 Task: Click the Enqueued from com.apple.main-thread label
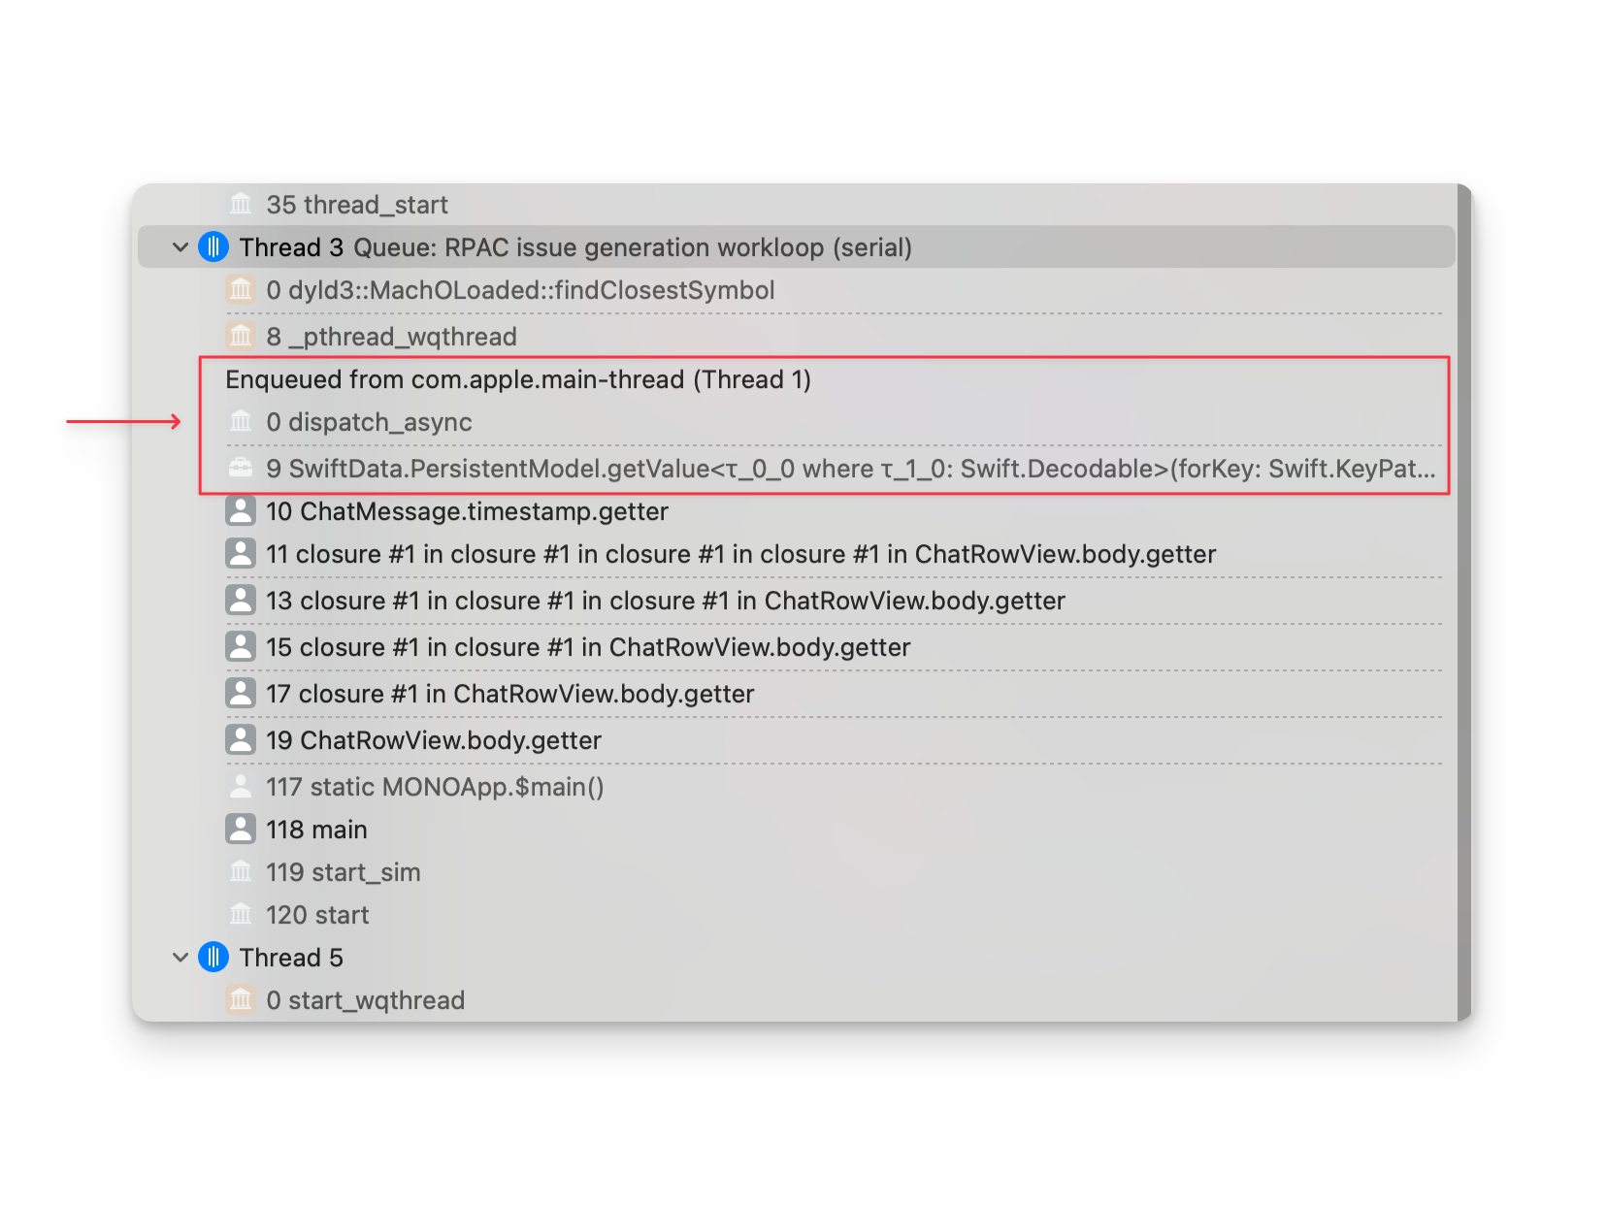click(x=517, y=379)
